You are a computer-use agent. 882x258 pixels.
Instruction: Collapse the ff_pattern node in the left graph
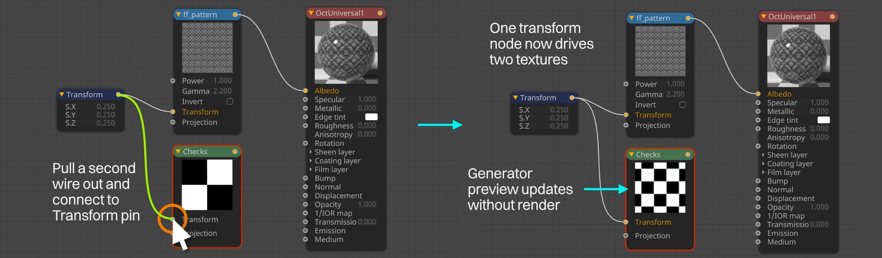coord(179,15)
